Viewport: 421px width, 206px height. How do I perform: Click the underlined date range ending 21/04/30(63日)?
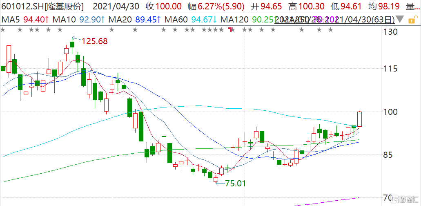(x=334, y=20)
